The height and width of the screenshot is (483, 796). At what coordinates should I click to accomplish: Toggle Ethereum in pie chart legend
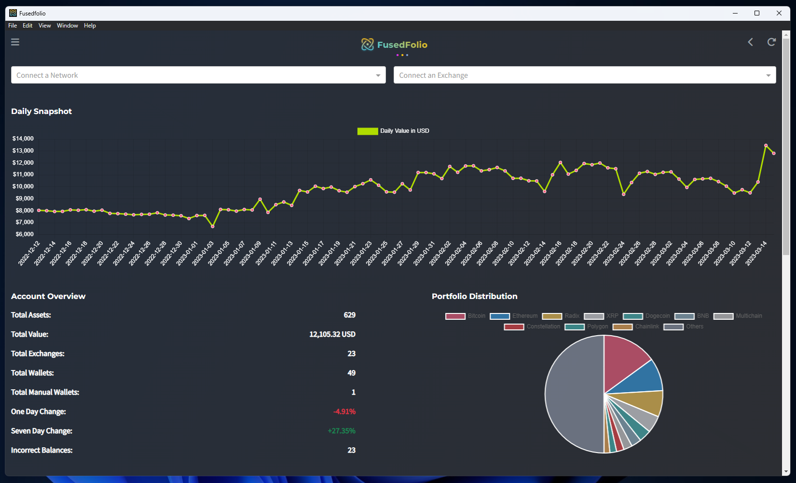coord(514,316)
